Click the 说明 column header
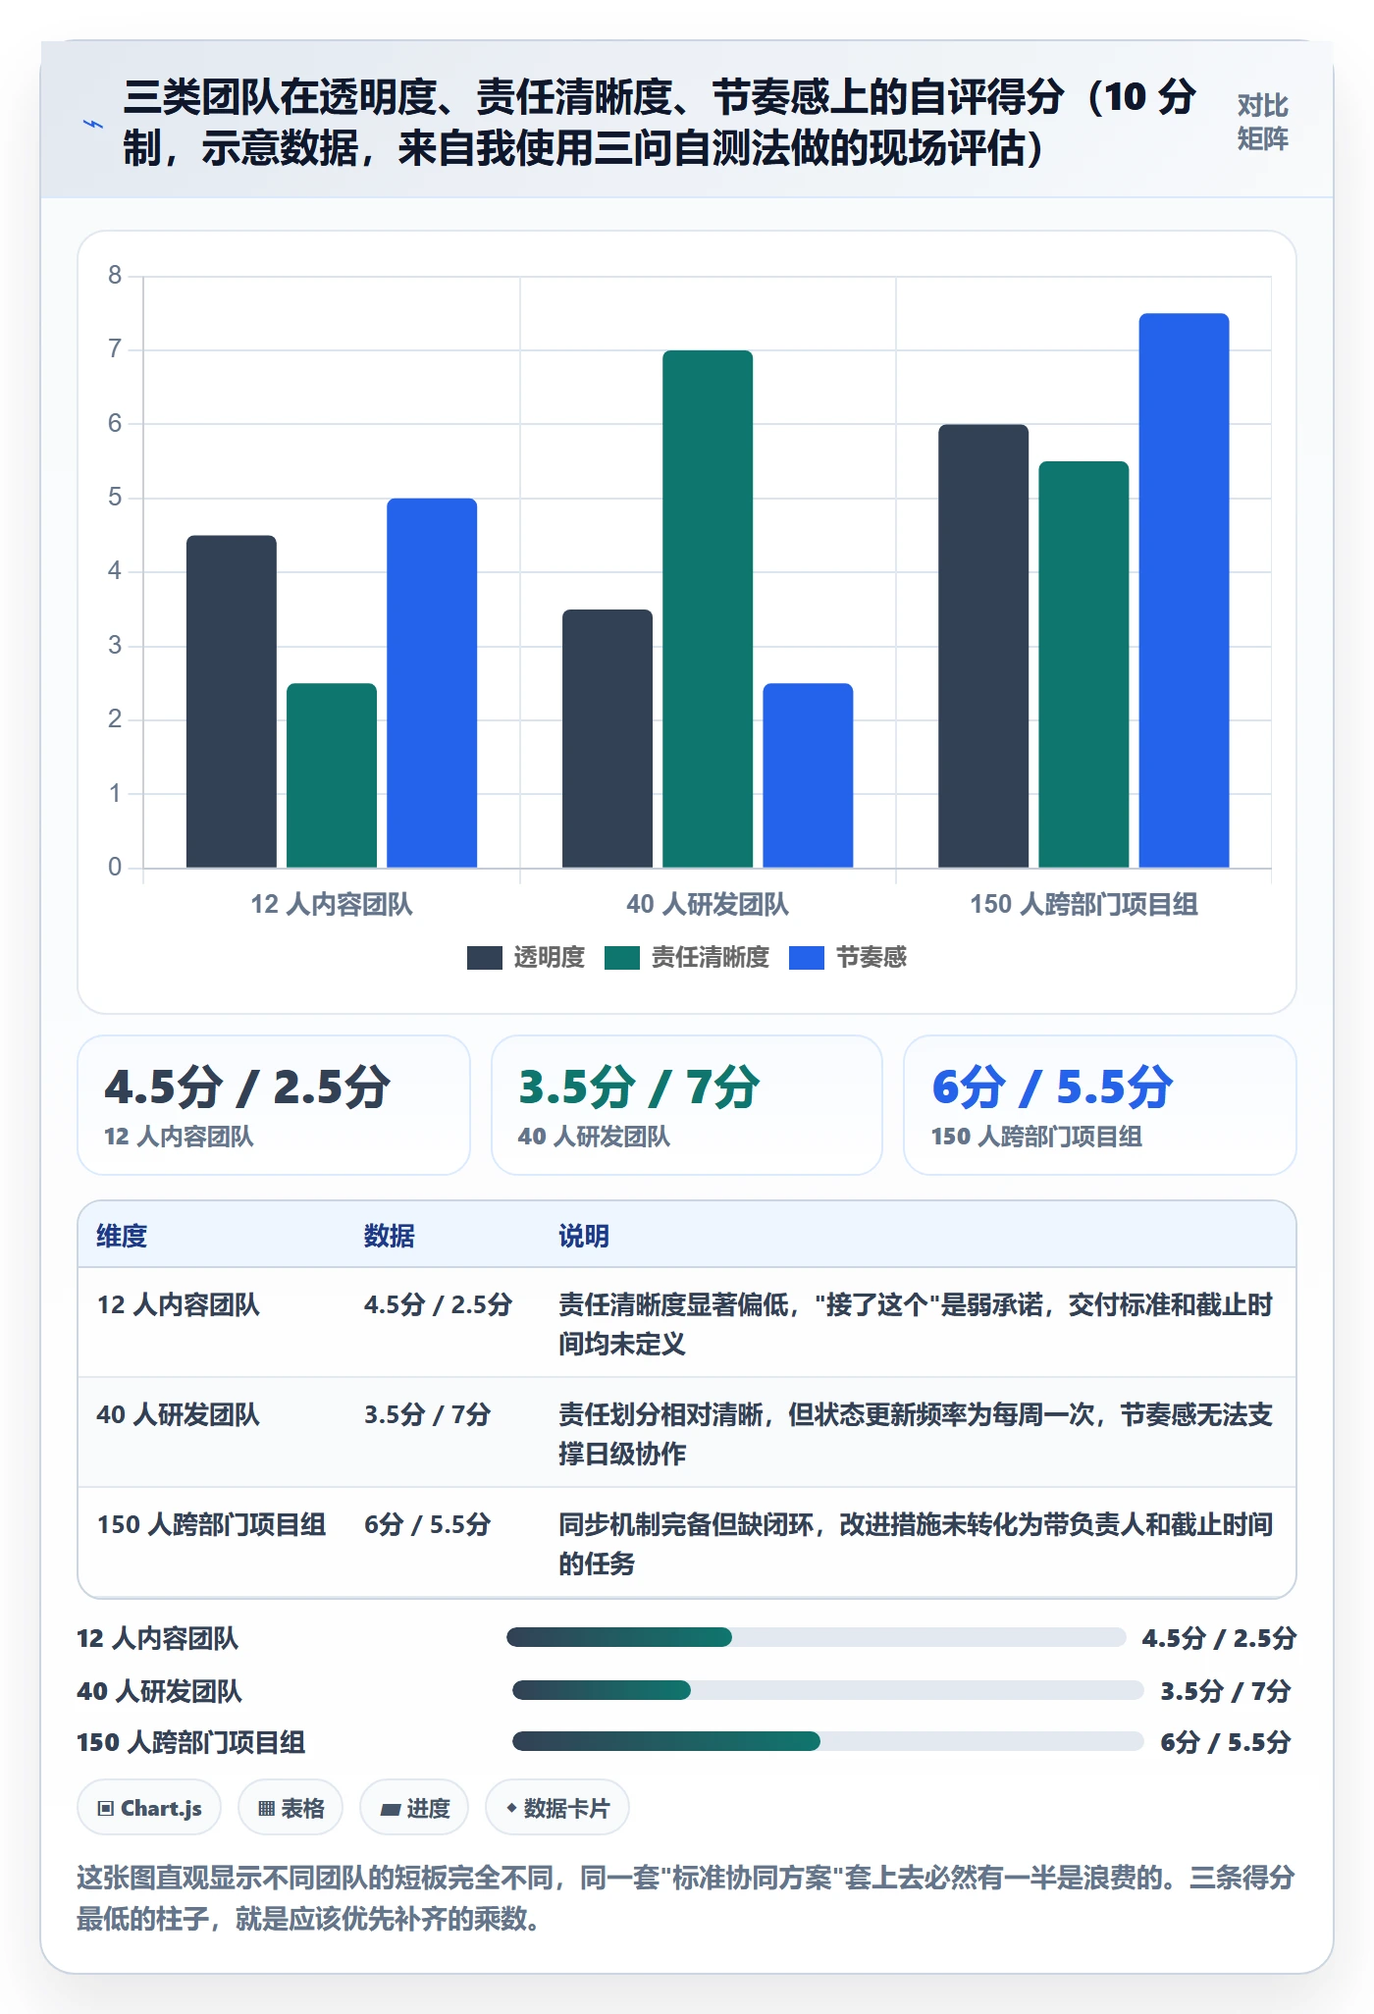 [x=584, y=1236]
